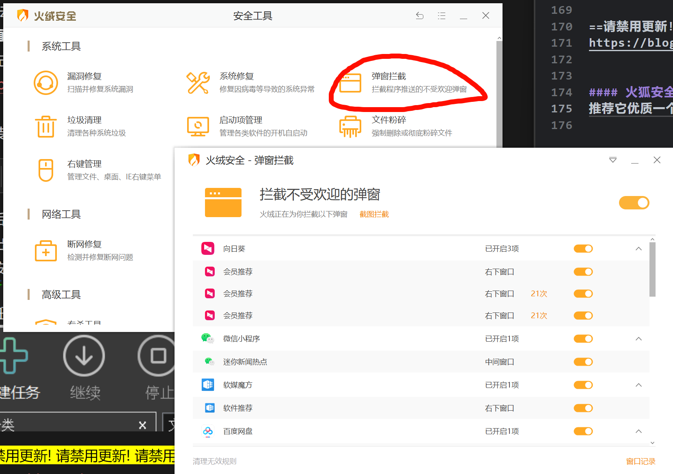Click the new-task plus icon in the background window
Image resolution: width=673 pixels, height=474 pixels.
tap(13, 356)
